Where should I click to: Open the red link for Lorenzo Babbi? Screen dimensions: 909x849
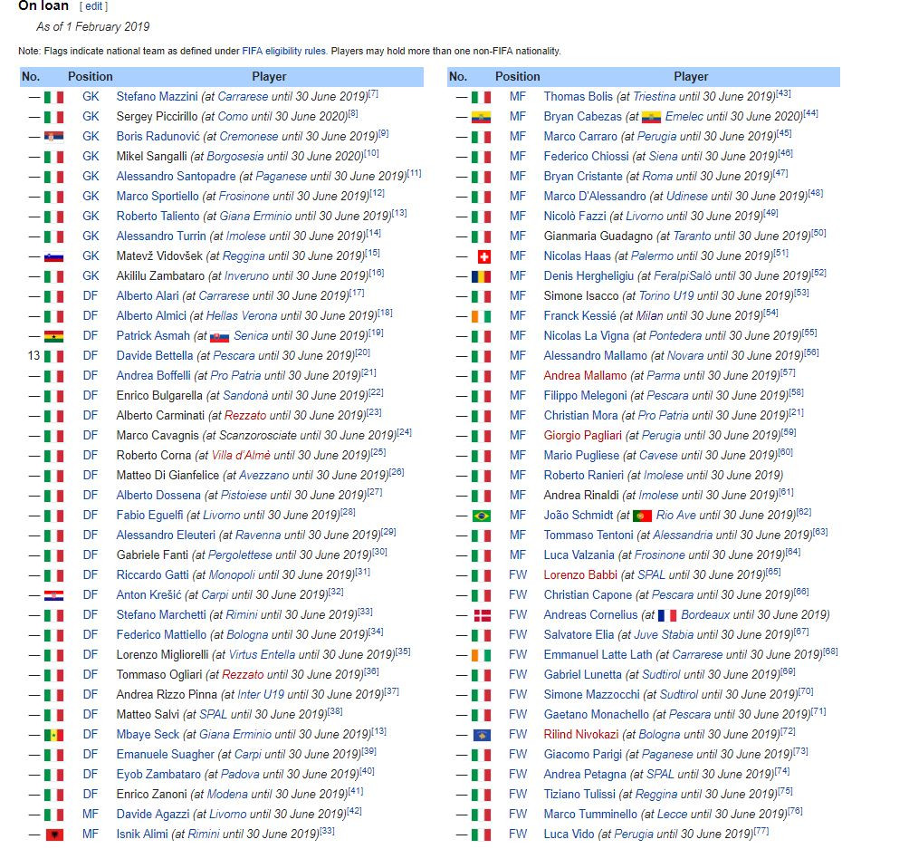click(x=580, y=574)
